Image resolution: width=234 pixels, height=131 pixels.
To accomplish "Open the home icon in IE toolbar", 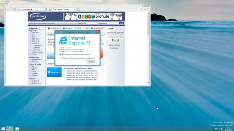I will 141,9.
